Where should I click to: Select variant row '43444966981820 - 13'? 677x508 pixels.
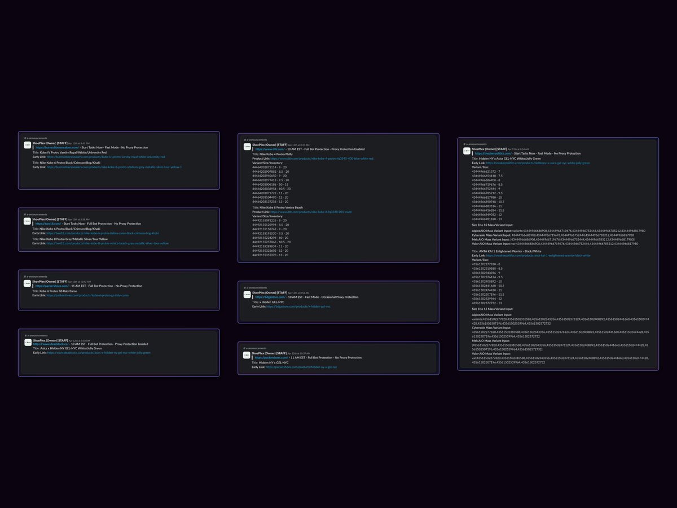point(486,219)
